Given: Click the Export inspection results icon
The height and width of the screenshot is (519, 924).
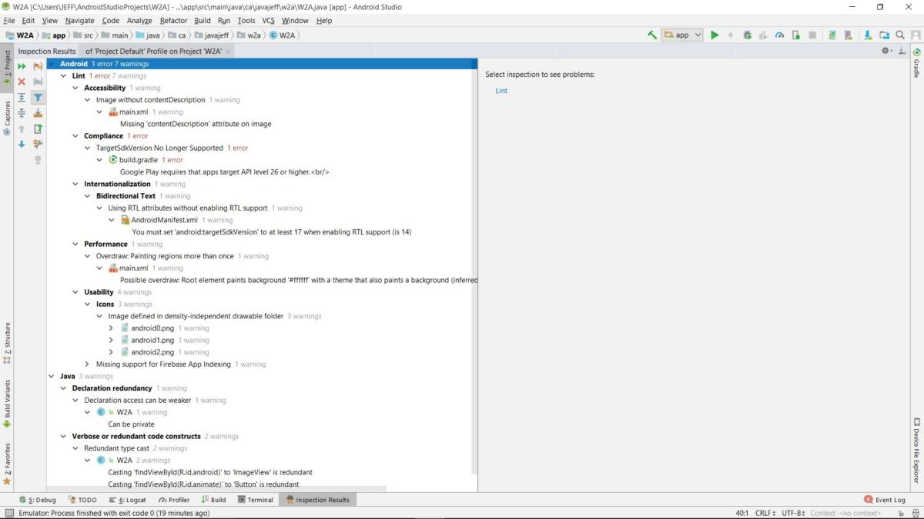Looking at the screenshot, I should (x=38, y=128).
